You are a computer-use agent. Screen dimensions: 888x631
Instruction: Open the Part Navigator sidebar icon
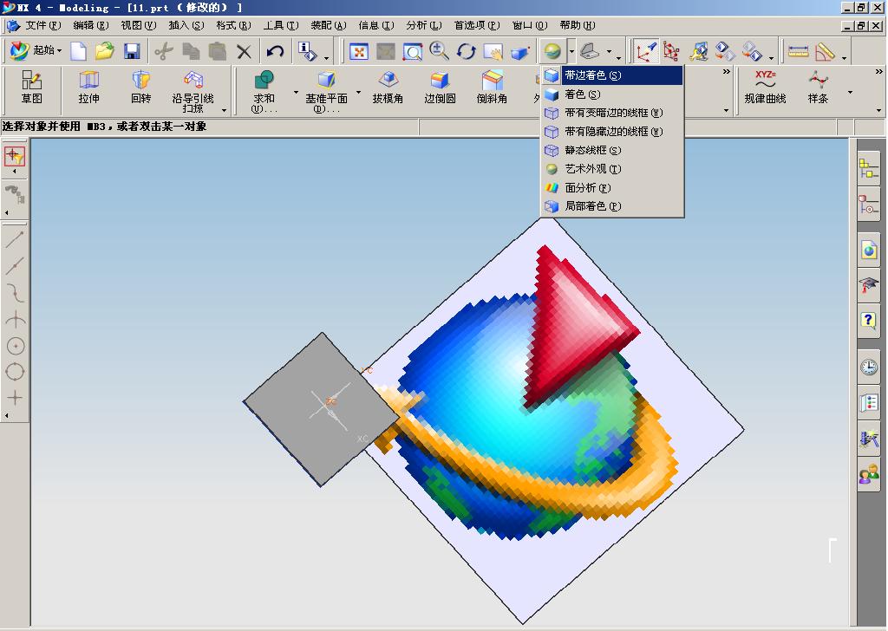[x=869, y=205]
